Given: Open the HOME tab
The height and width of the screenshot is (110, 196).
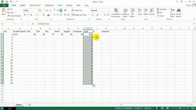Looking at the screenshot, I should [x=13, y=5].
